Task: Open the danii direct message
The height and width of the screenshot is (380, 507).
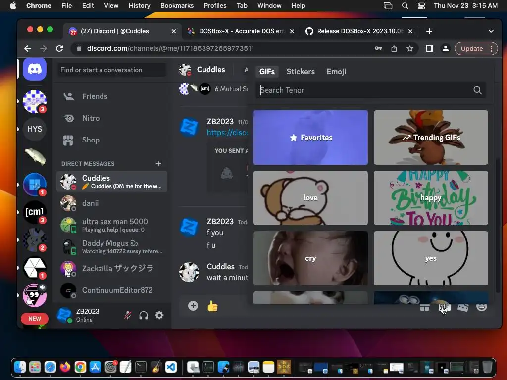Action: tap(112, 203)
